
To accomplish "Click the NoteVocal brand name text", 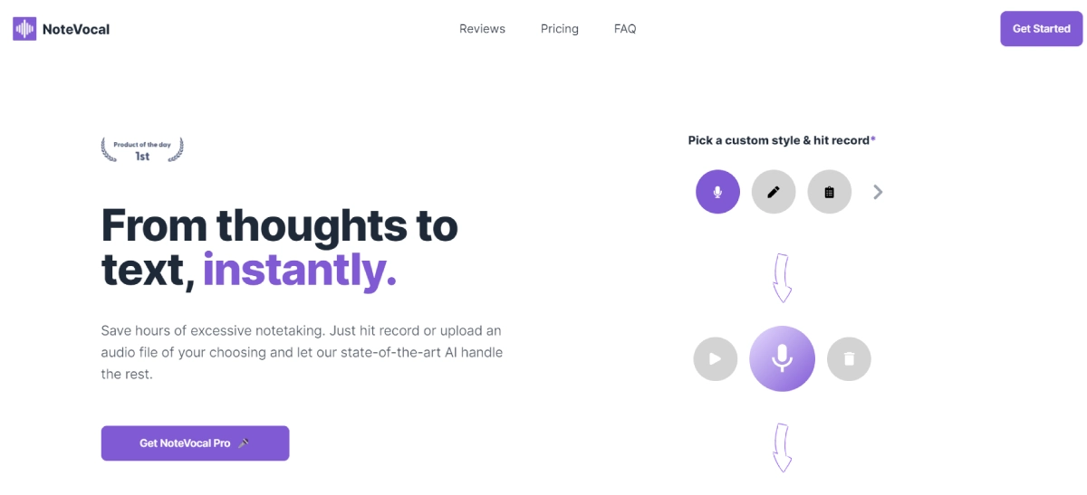I will [76, 29].
